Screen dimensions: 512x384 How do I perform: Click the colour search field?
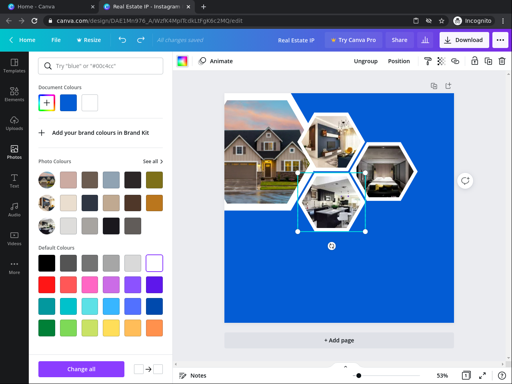click(x=101, y=66)
